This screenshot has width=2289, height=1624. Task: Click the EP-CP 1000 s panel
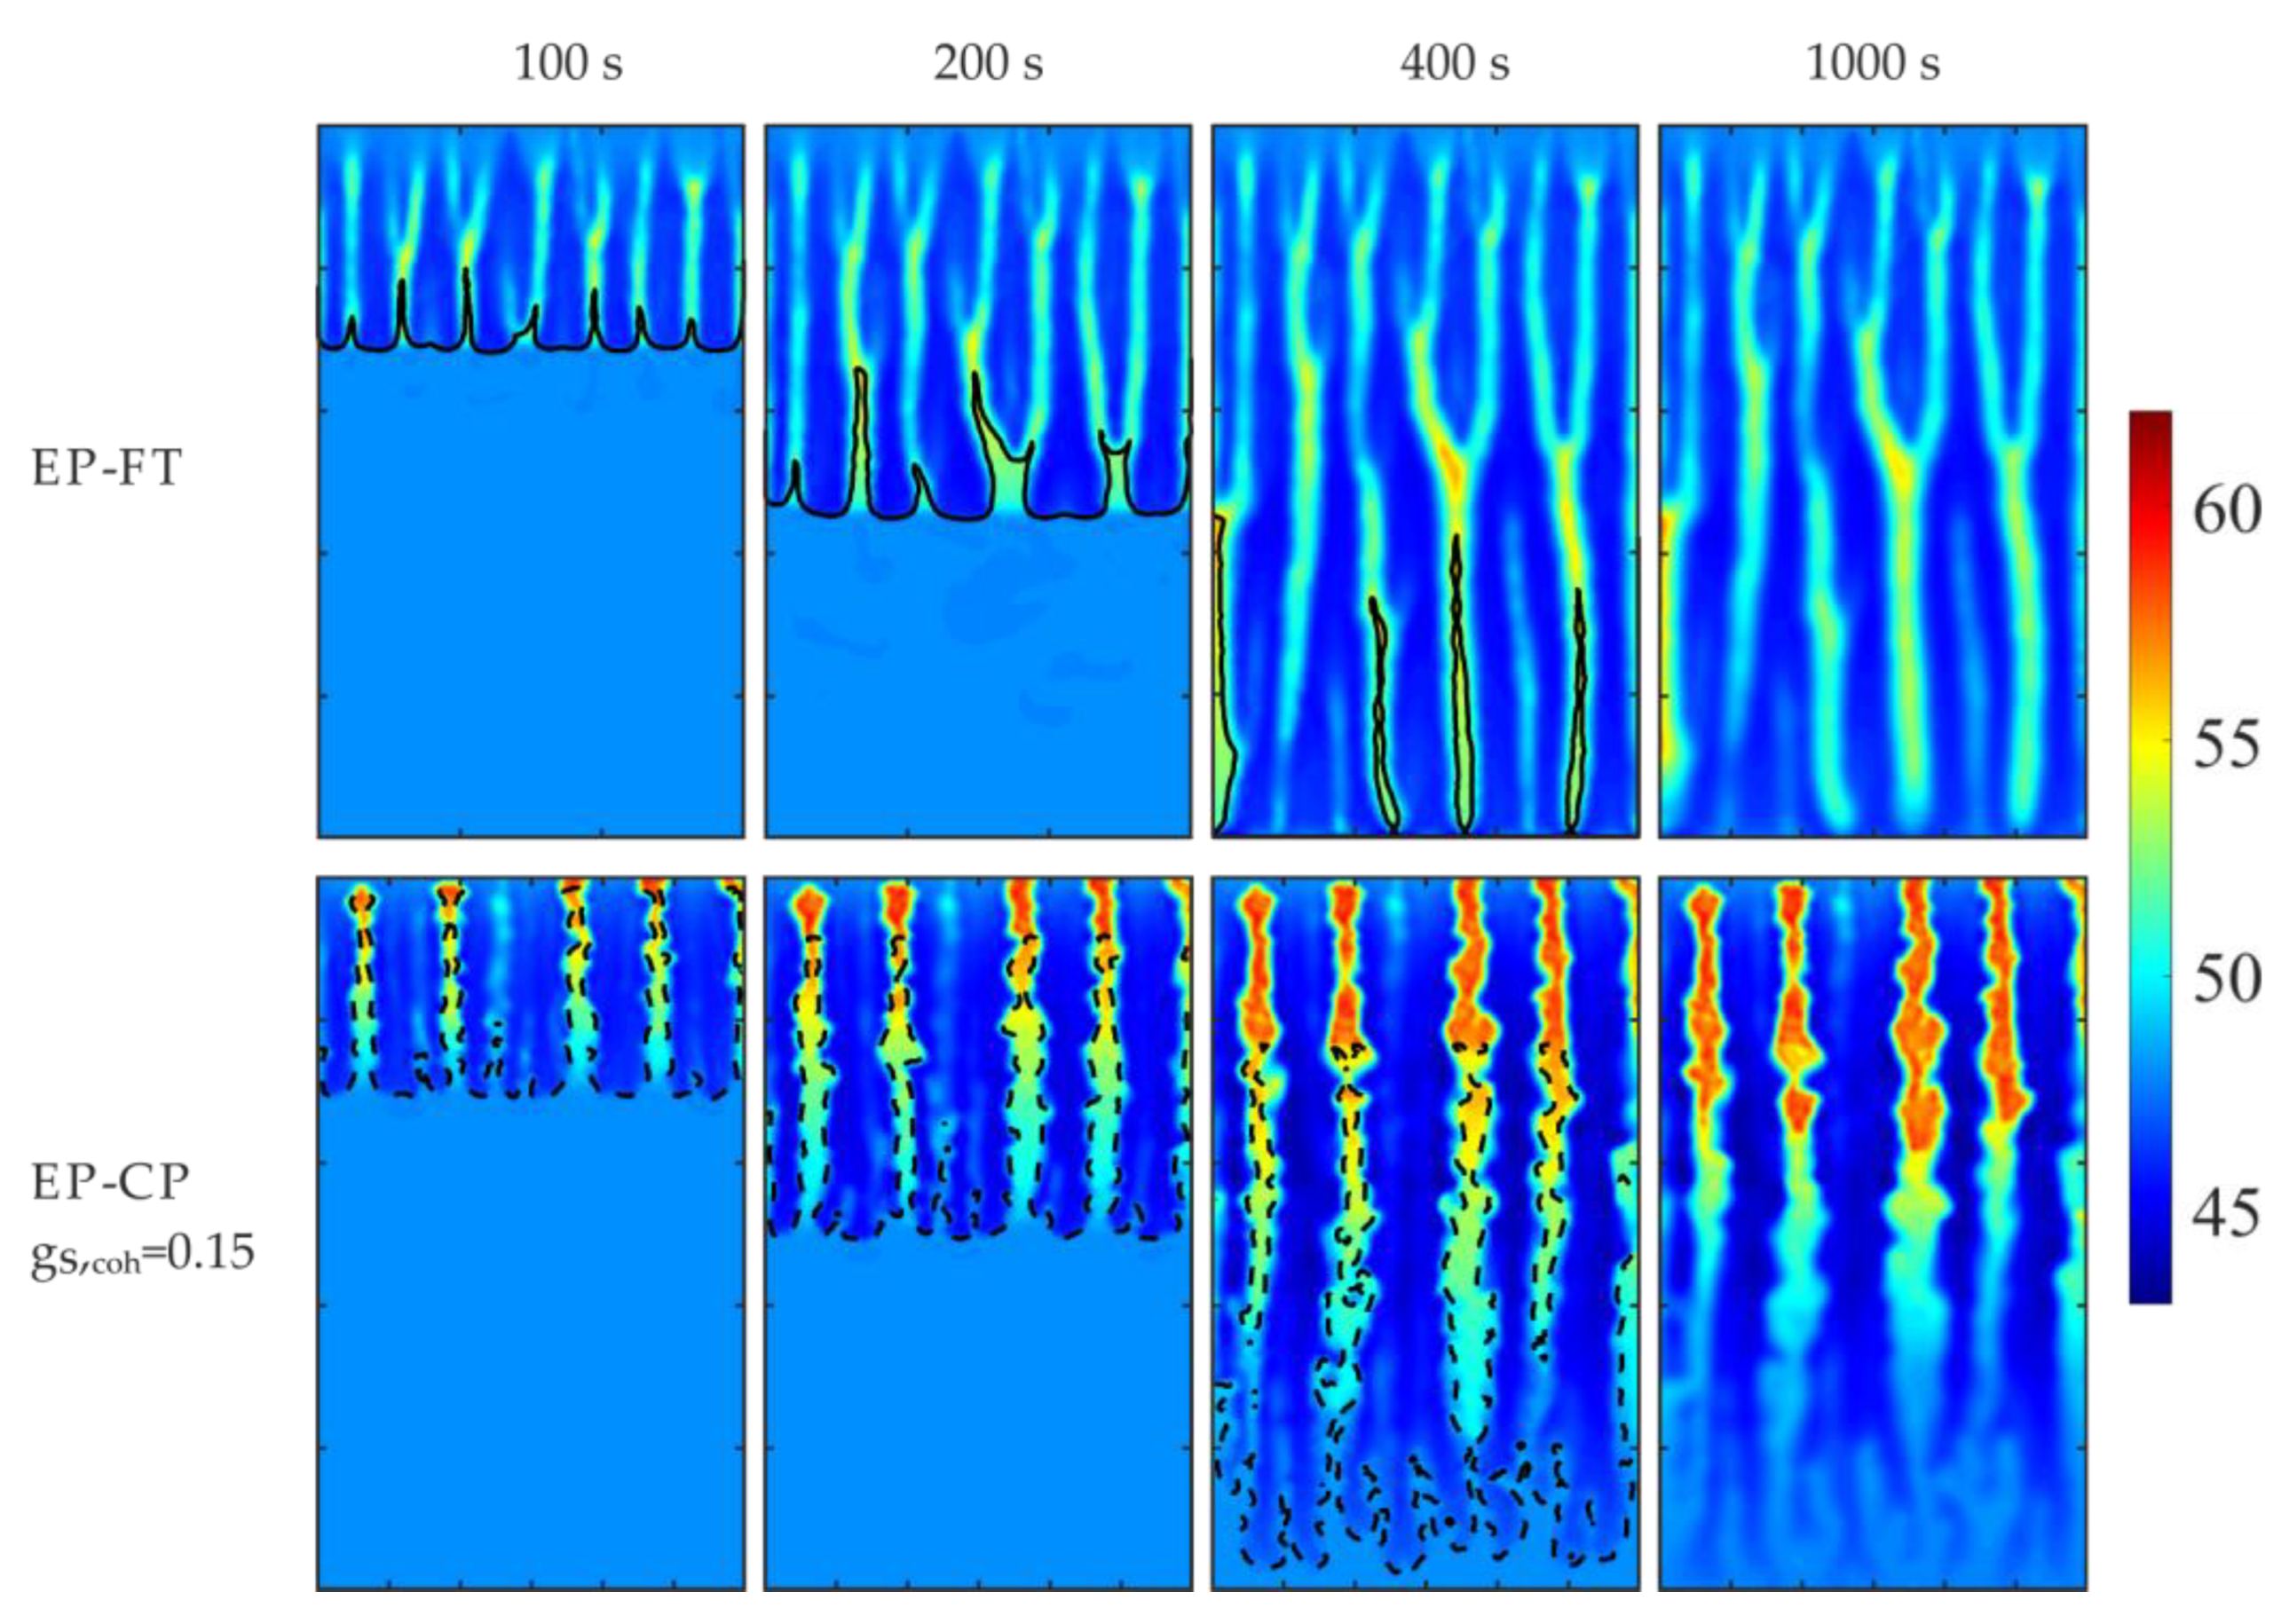click(x=1872, y=1233)
